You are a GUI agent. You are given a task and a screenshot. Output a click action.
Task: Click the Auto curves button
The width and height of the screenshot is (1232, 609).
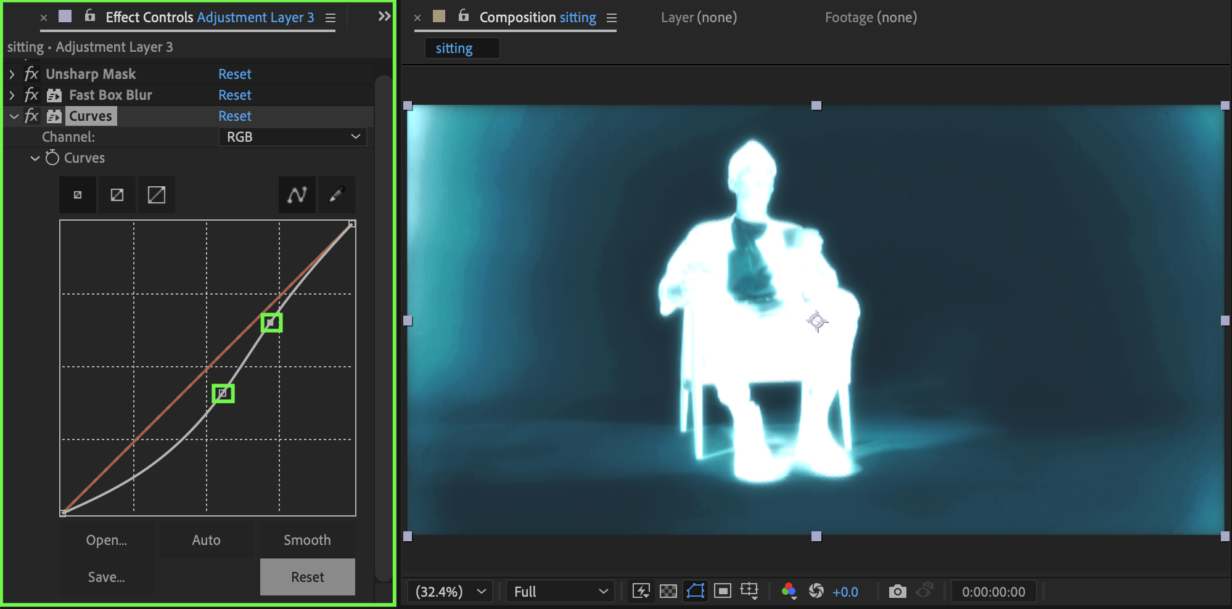click(207, 540)
